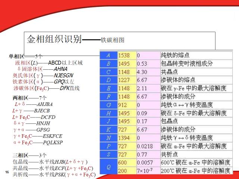The width and height of the screenshot is (239, 179).
Task: Click the 铁碳相图 subtitle text
Action: click(112, 40)
